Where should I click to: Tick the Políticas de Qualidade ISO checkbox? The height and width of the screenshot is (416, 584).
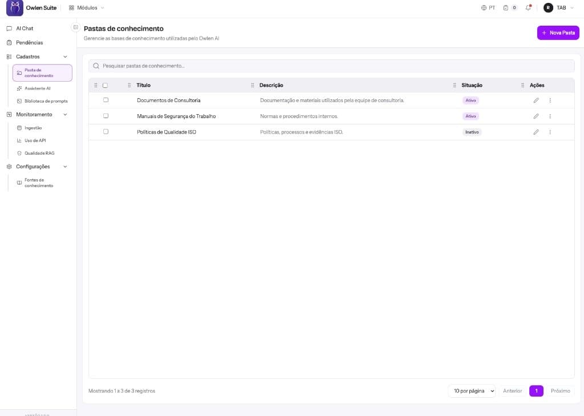(x=106, y=132)
